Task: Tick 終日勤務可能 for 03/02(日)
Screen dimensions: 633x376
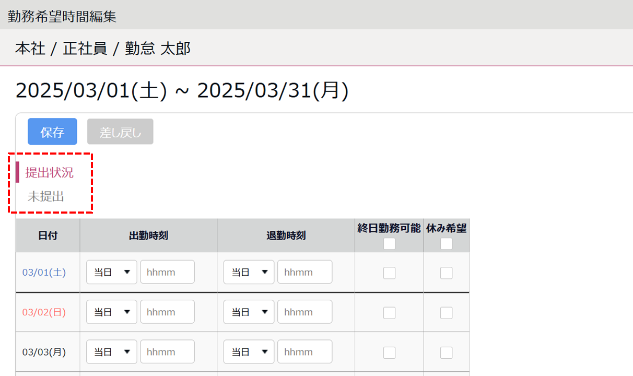Action: (x=389, y=312)
